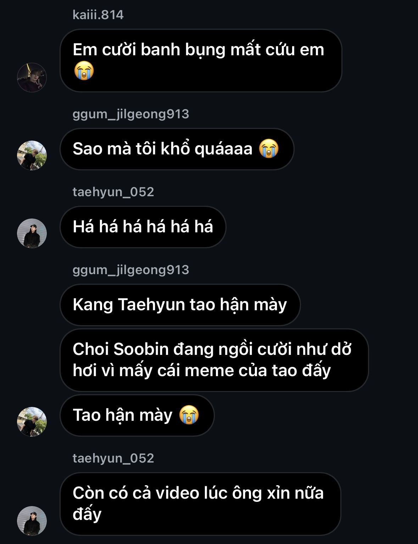Click crying emoji in kaiii.814's message
Viewport: 418px width, 544px height.
coord(84,70)
